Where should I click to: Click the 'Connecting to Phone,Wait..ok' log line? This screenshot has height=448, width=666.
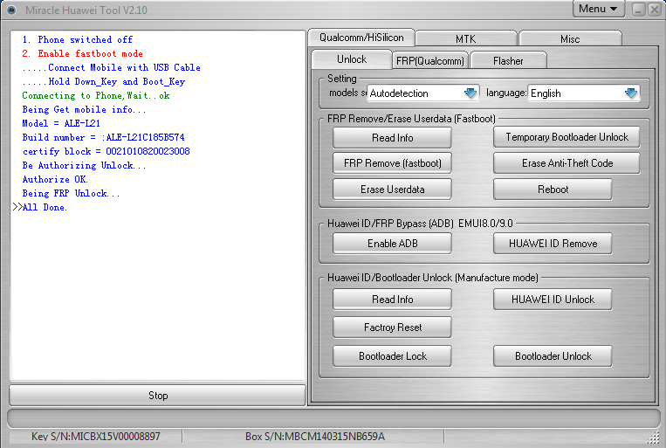[96, 96]
